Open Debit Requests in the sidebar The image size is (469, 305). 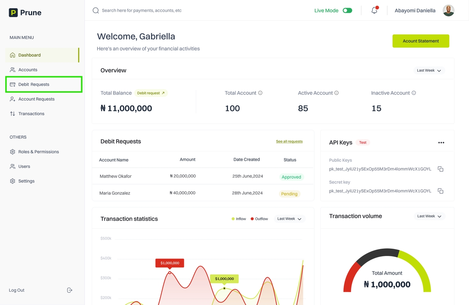tap(34, 85)
